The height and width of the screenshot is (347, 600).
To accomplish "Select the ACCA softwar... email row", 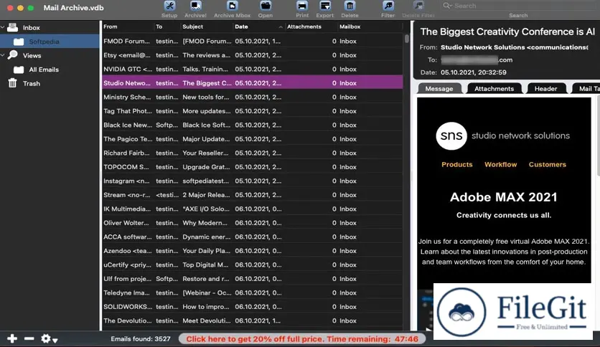I will 253,237.
